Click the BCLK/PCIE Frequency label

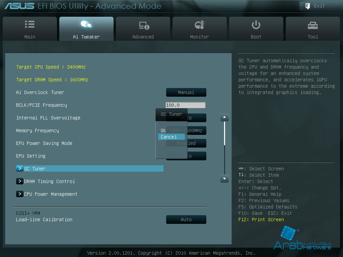tap(42, 105)
